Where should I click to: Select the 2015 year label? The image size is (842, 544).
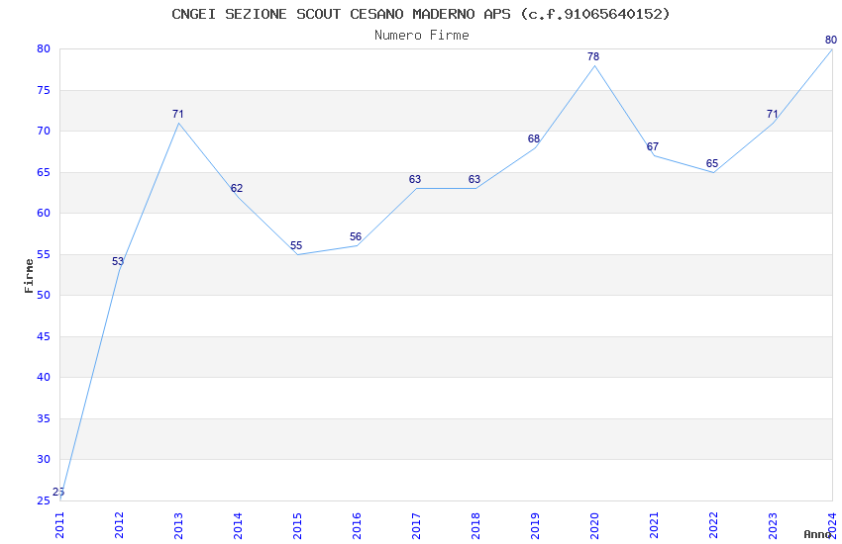tap(297, 525)
